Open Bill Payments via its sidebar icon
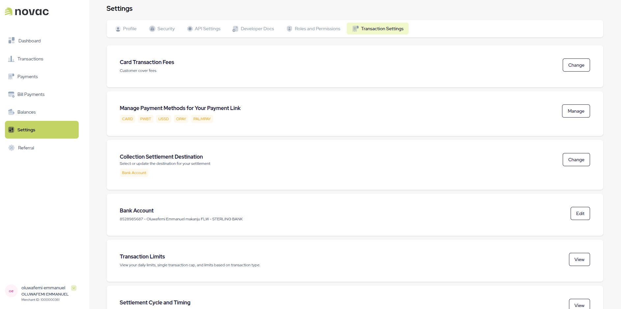This screenshot has width=621, height=309. 11,94
